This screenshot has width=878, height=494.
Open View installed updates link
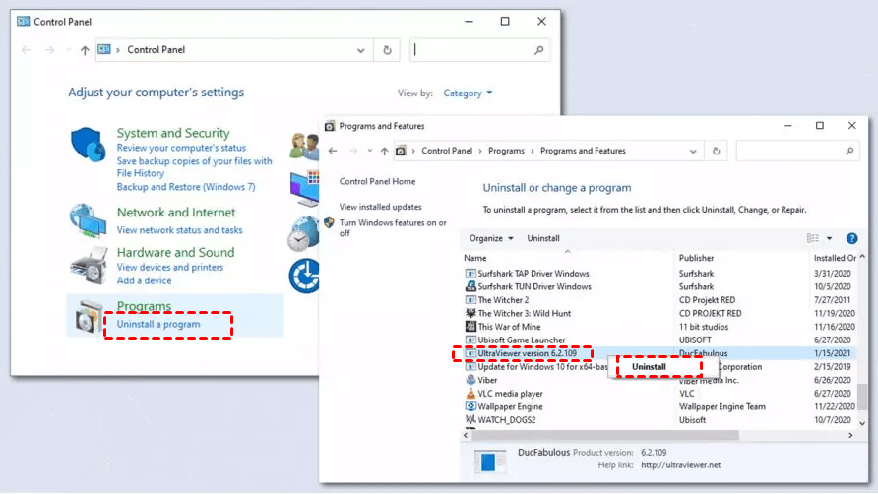[x=380, y=207]
